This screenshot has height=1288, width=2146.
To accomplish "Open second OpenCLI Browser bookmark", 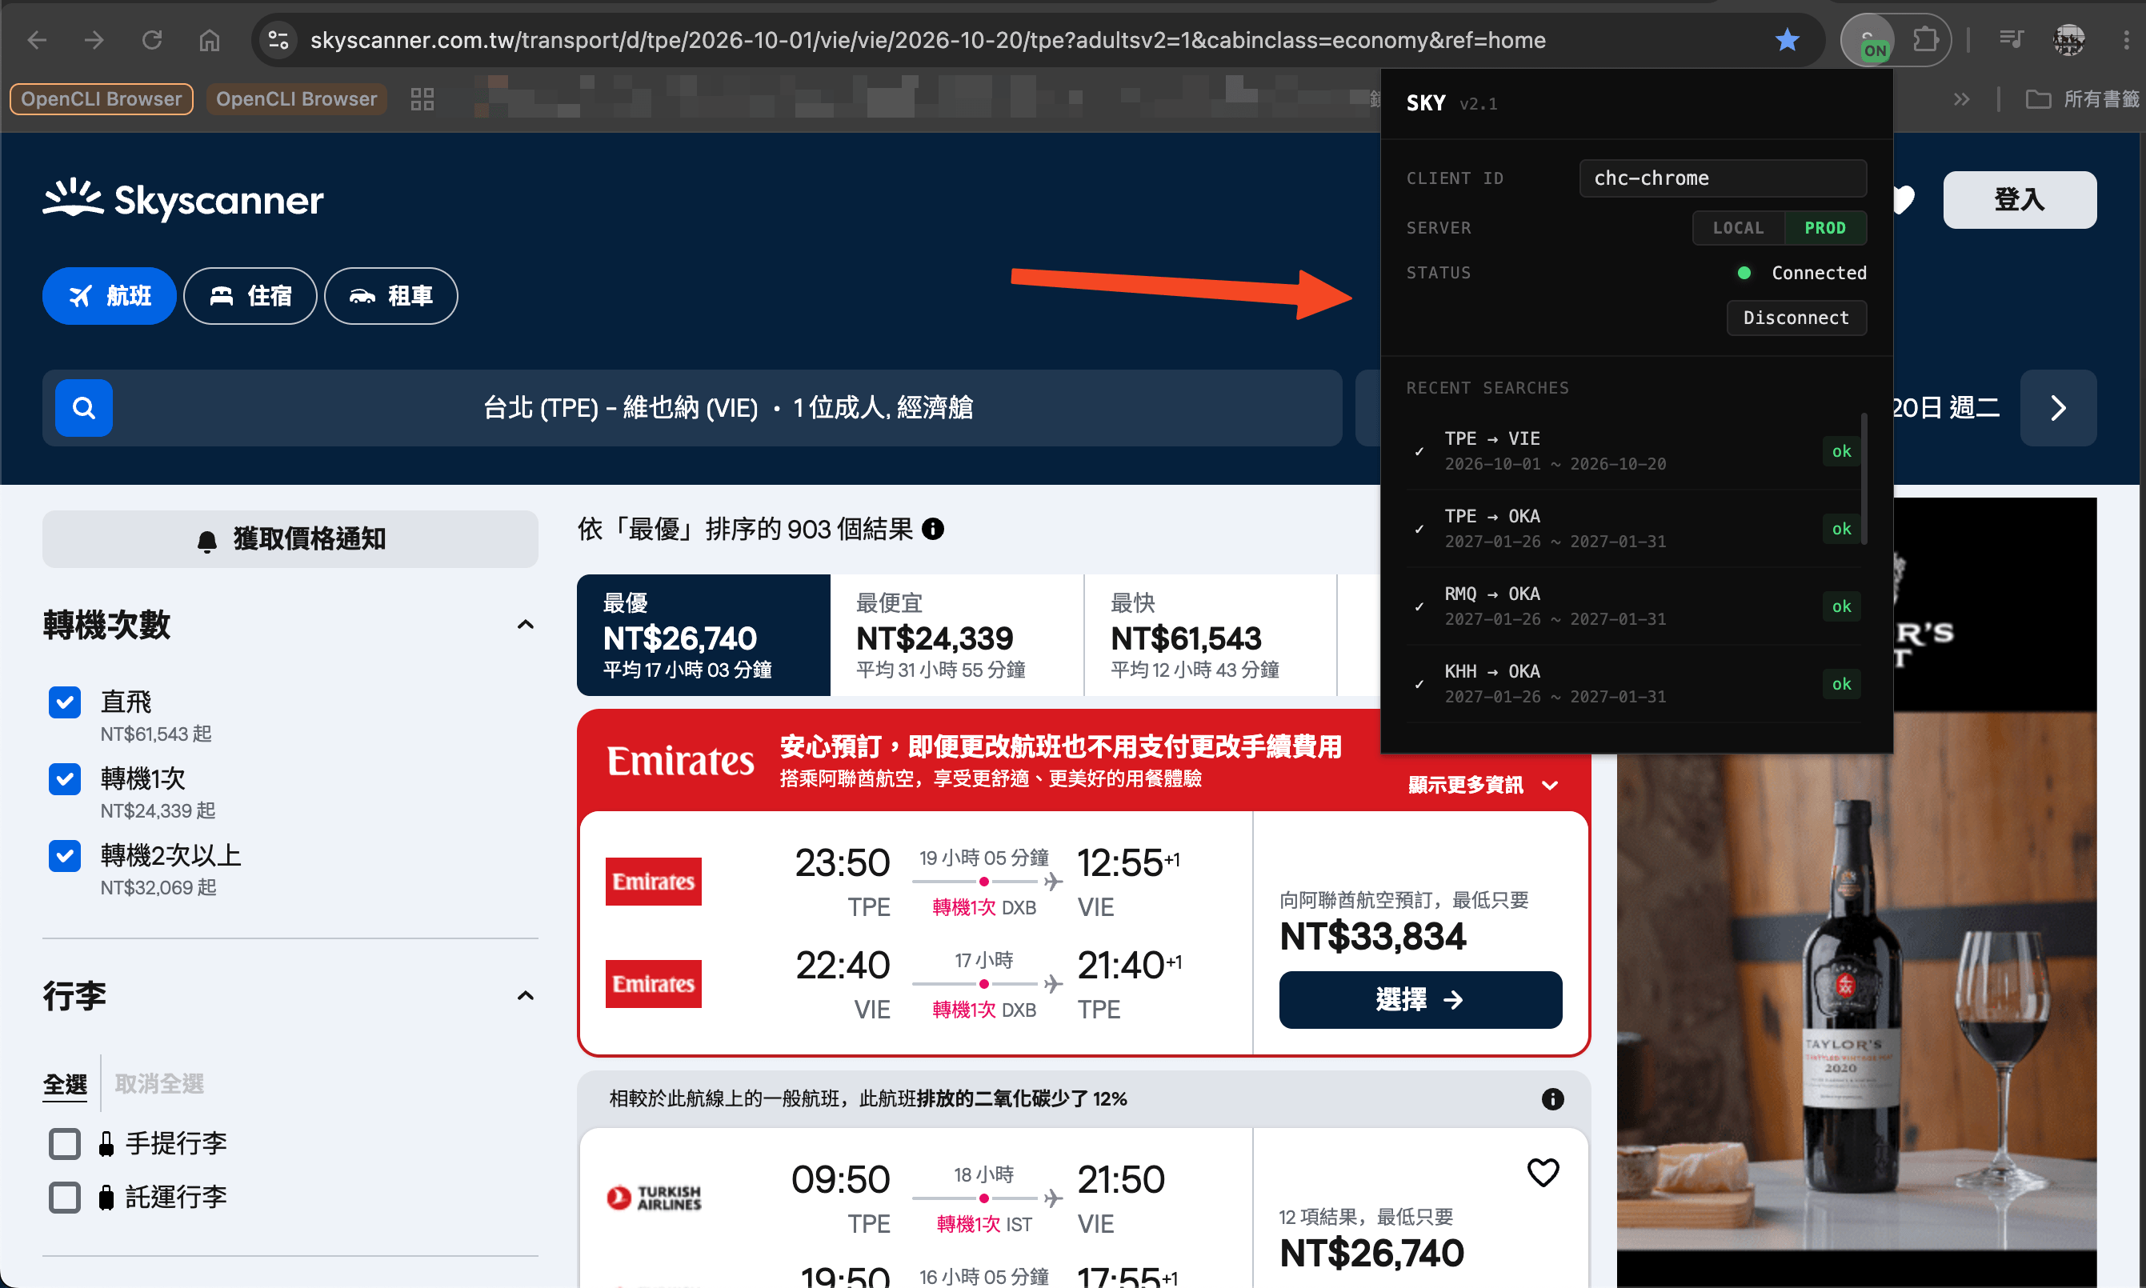I will point(296,99).
